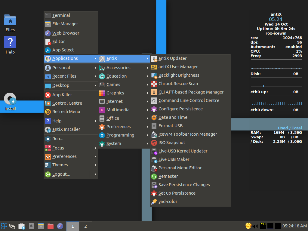Open the Personal submenu

coord(71,68)
